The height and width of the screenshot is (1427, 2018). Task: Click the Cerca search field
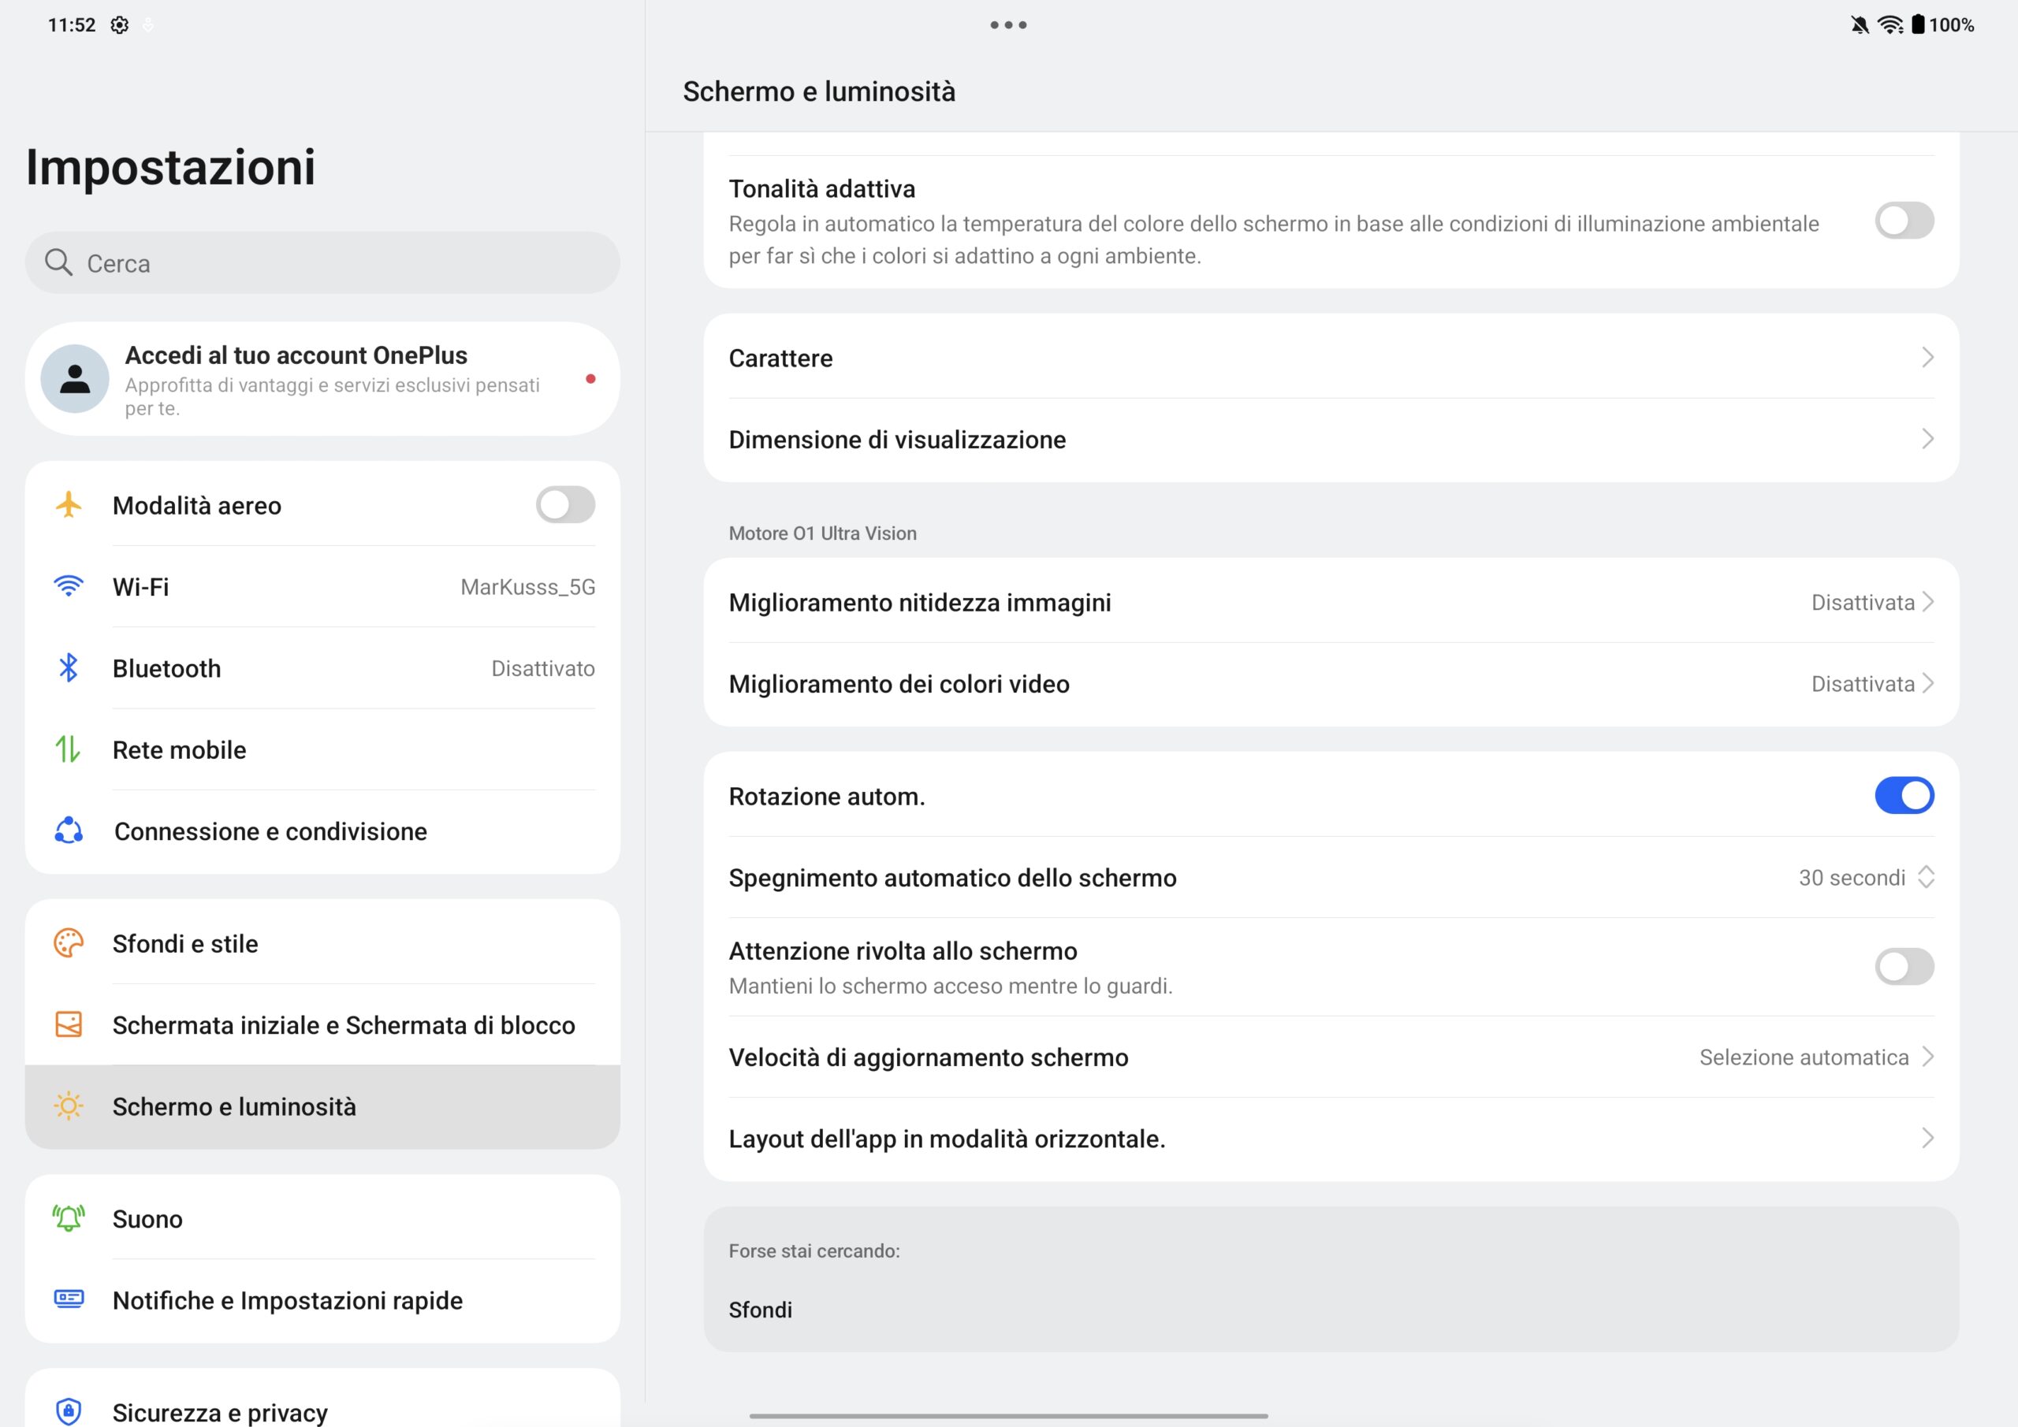pyautogui.click(x=322, y=262)
